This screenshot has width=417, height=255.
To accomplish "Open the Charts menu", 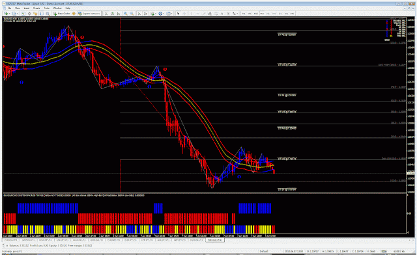I will tap(36, 8).
